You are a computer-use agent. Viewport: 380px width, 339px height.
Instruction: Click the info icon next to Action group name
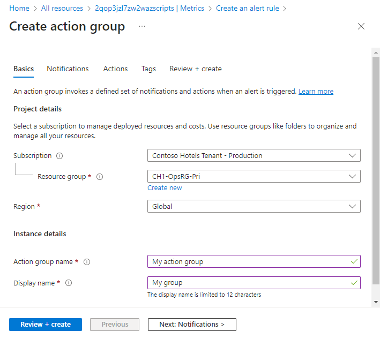coord(87,262)
